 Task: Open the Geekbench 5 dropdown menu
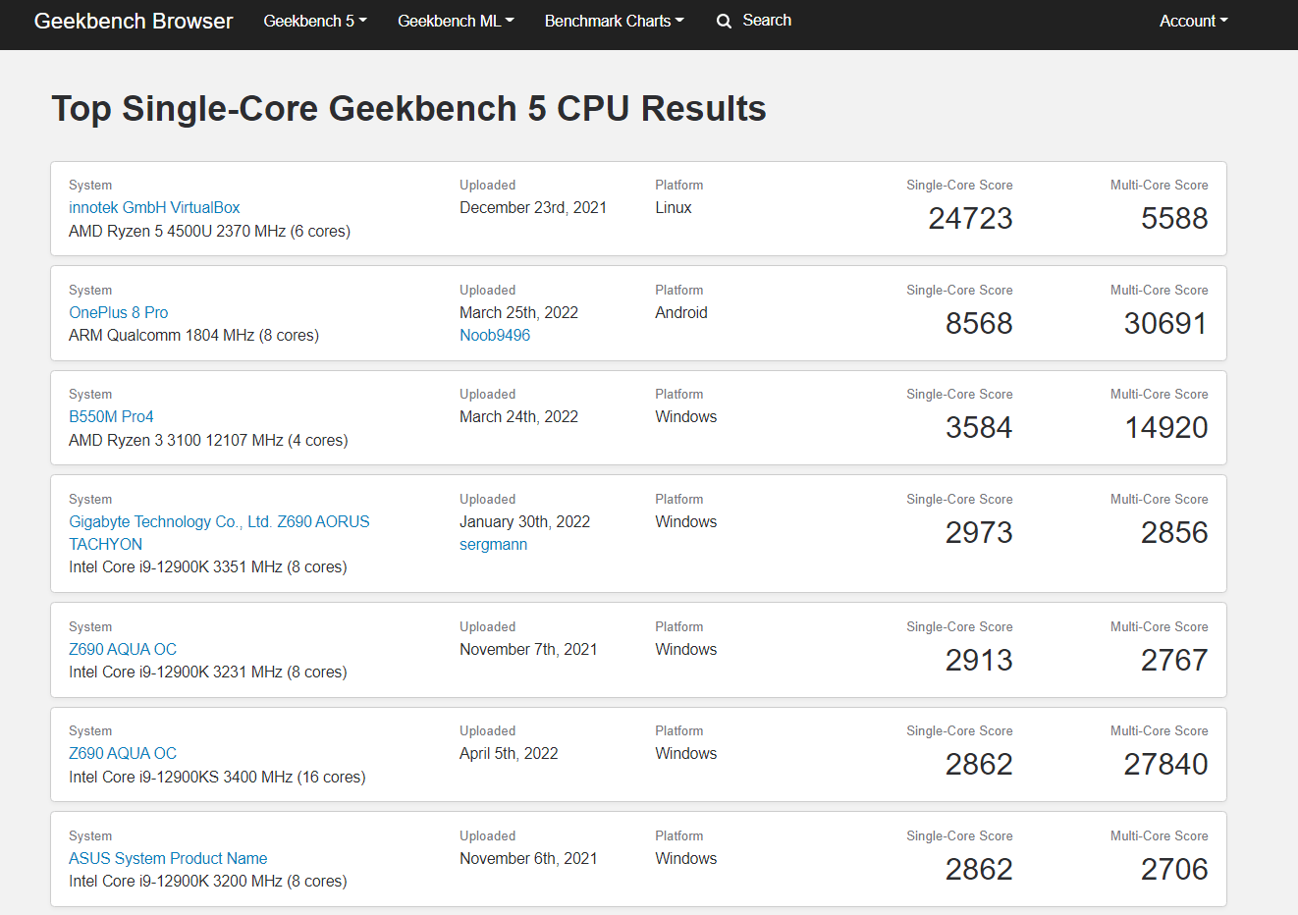coord(314,20)
